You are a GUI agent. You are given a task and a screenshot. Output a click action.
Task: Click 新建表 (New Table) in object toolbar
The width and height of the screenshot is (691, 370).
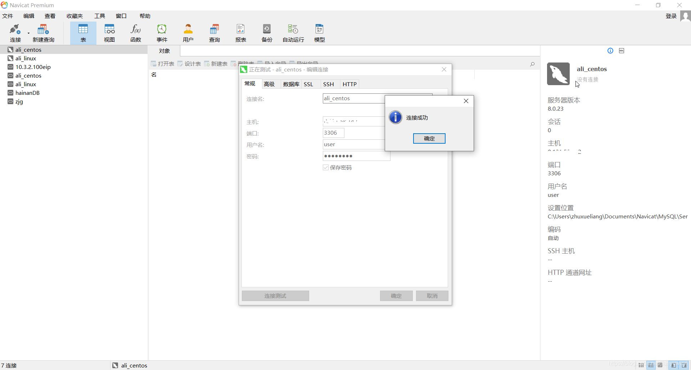coord(216,64)
